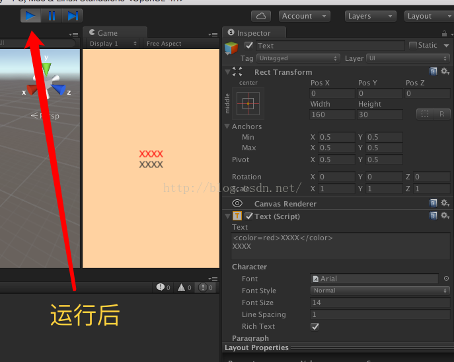Collapse the Text (Script) component

click(227, 216)
